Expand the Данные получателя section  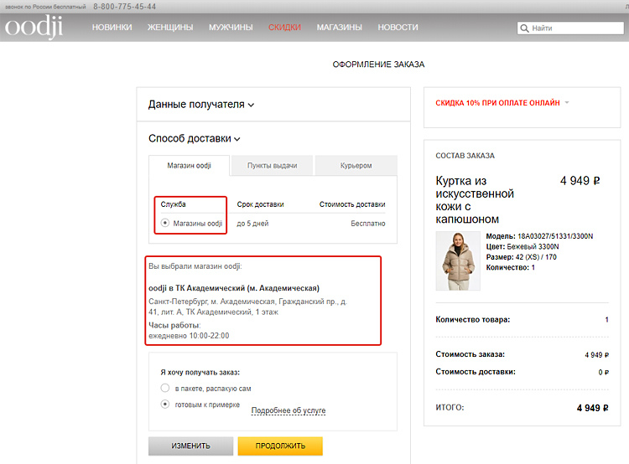point(201,105)
